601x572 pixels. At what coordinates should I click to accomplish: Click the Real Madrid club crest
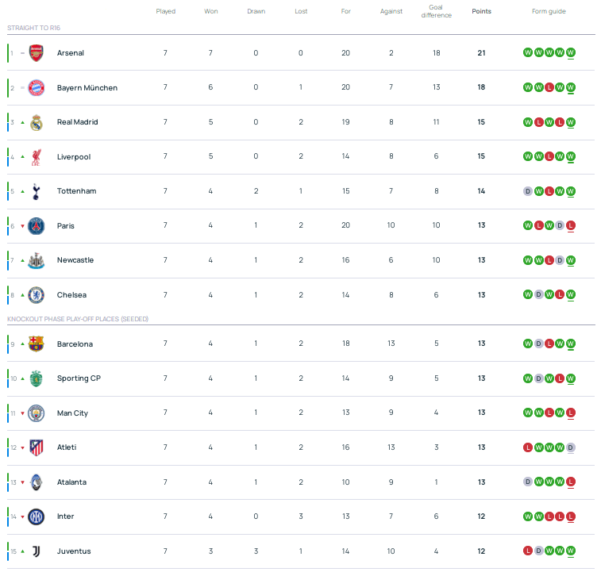pos(36,122)
